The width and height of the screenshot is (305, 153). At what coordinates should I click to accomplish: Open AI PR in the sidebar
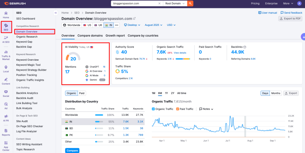[6, 118]
